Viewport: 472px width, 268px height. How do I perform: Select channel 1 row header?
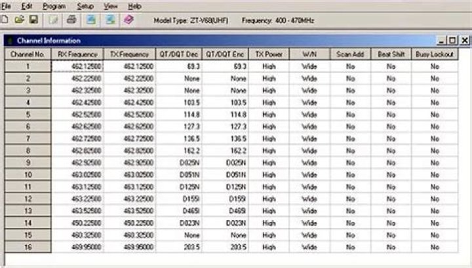pyautogui.click(x=28, y=66)
